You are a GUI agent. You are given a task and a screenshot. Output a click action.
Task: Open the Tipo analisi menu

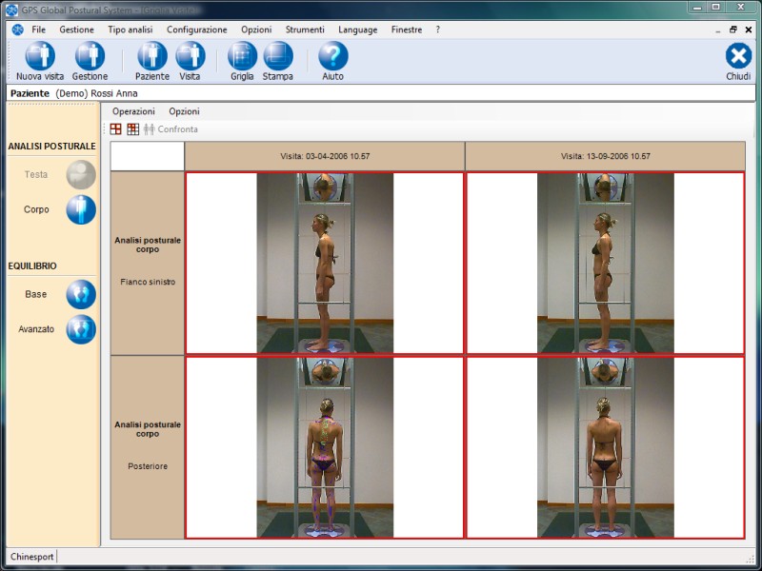coord(130,30)
